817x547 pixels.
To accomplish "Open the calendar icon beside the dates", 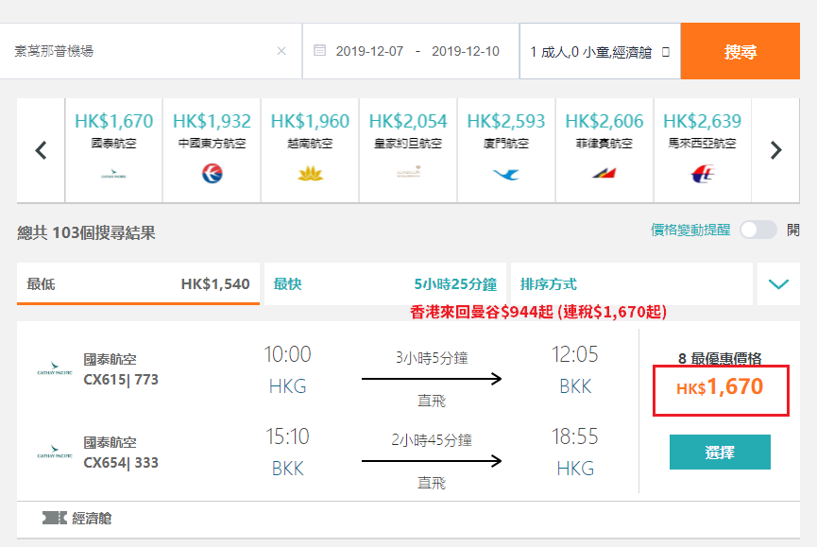I will (319, 50).
